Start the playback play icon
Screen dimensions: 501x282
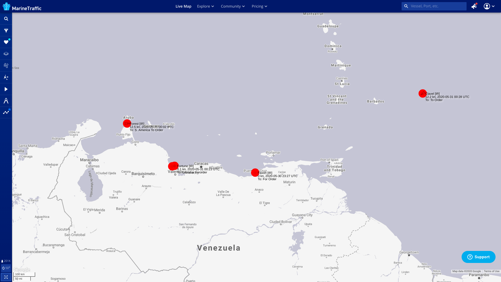[x=6, y=89]
